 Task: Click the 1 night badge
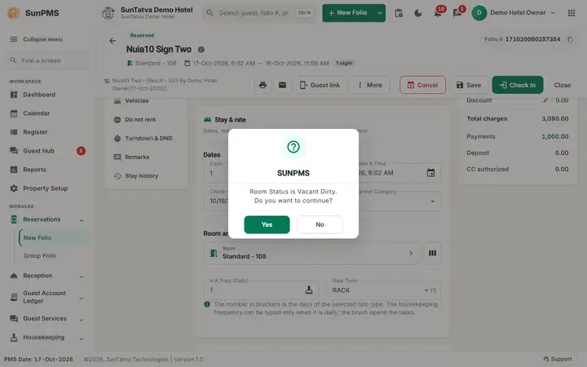click(344, 63)
